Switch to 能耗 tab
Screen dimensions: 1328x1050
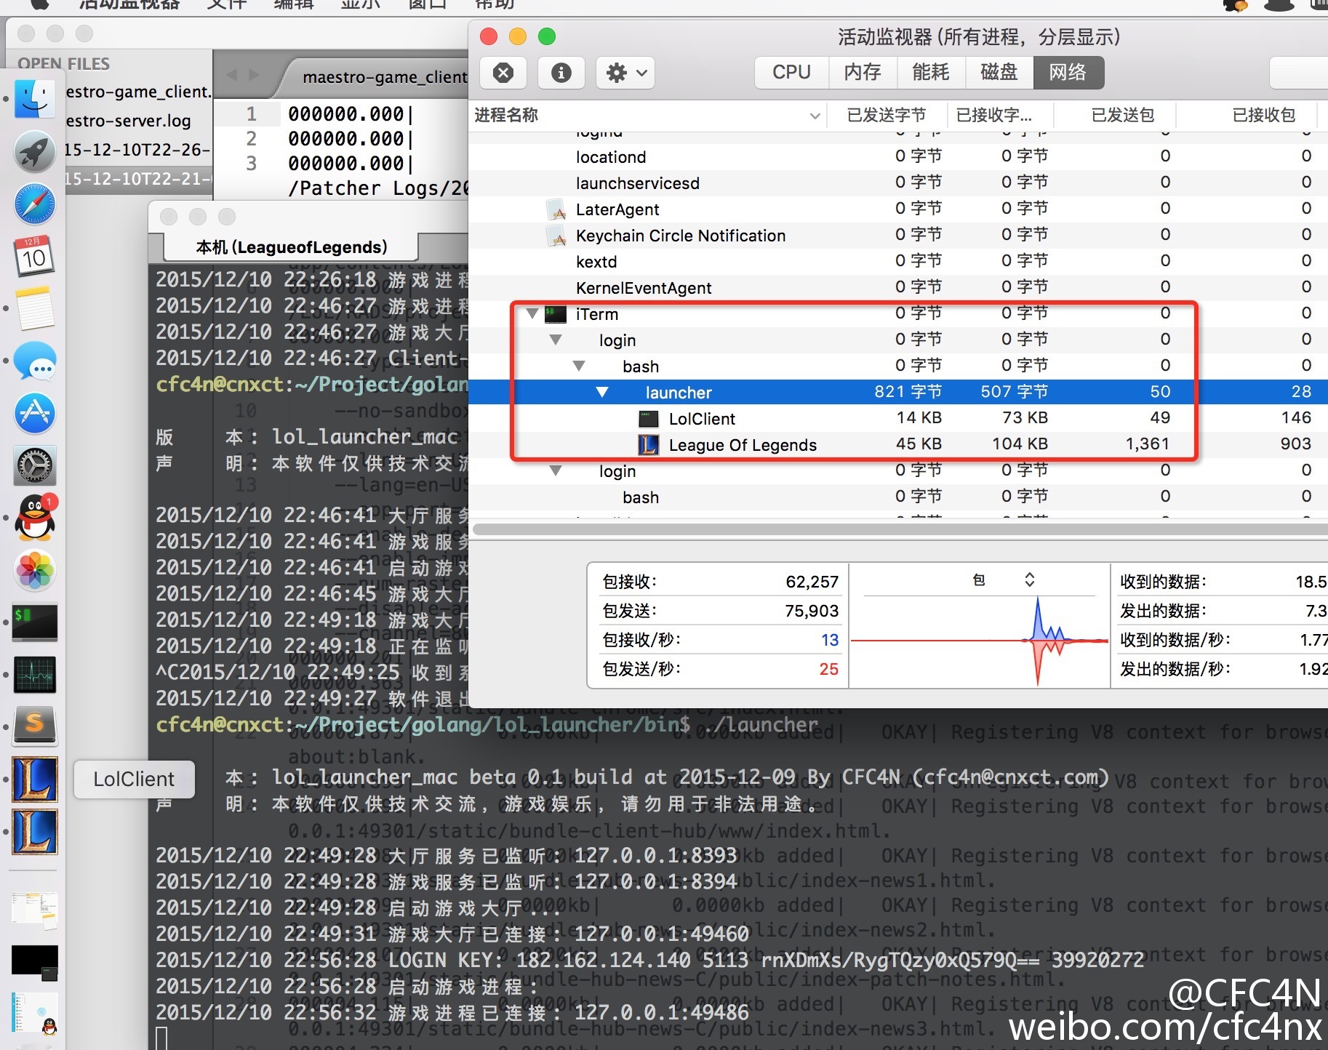point(930,73)
